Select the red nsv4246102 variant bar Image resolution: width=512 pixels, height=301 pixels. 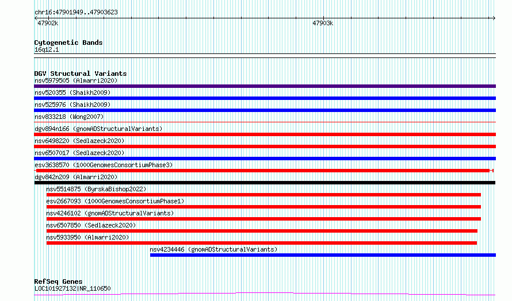pyautogui.click(x=263, y=219)
